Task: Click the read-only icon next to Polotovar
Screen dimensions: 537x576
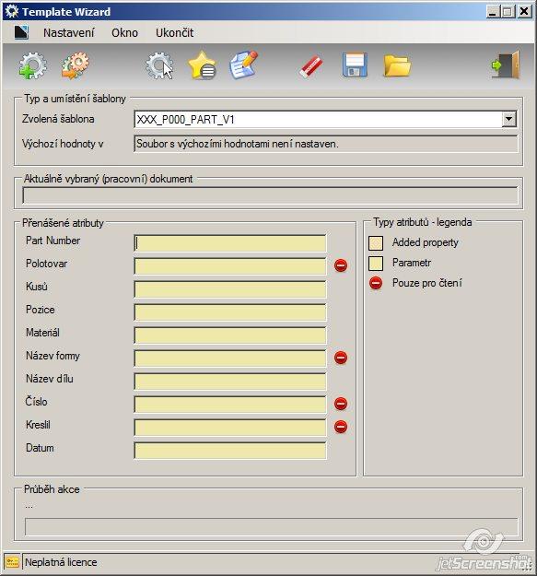Action: coord(341,265)
